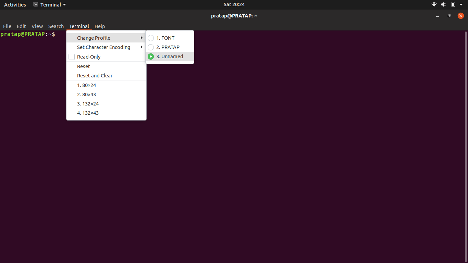Choose Reset and Clear
Screen dimensions: 468x263
(95, 76)
